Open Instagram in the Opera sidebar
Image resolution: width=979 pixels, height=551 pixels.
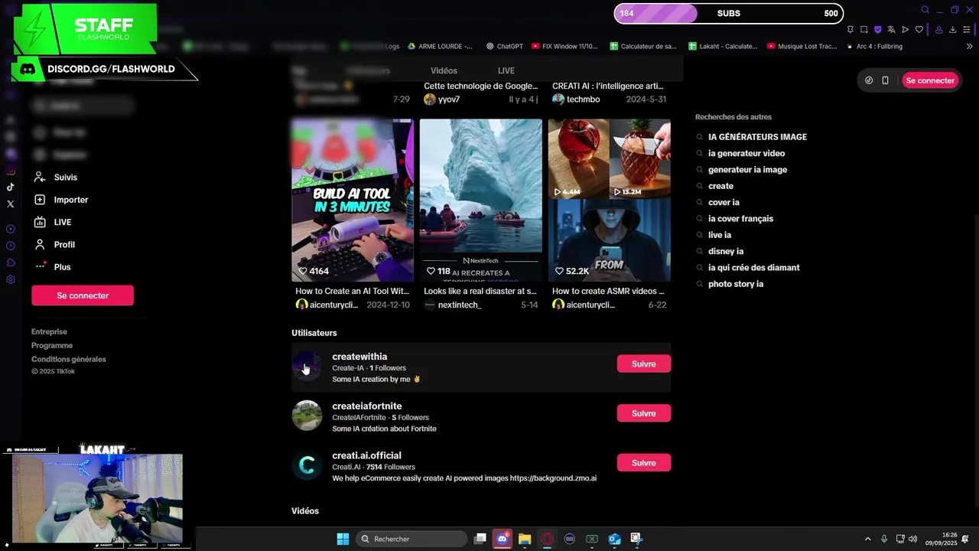pos(10,171)
